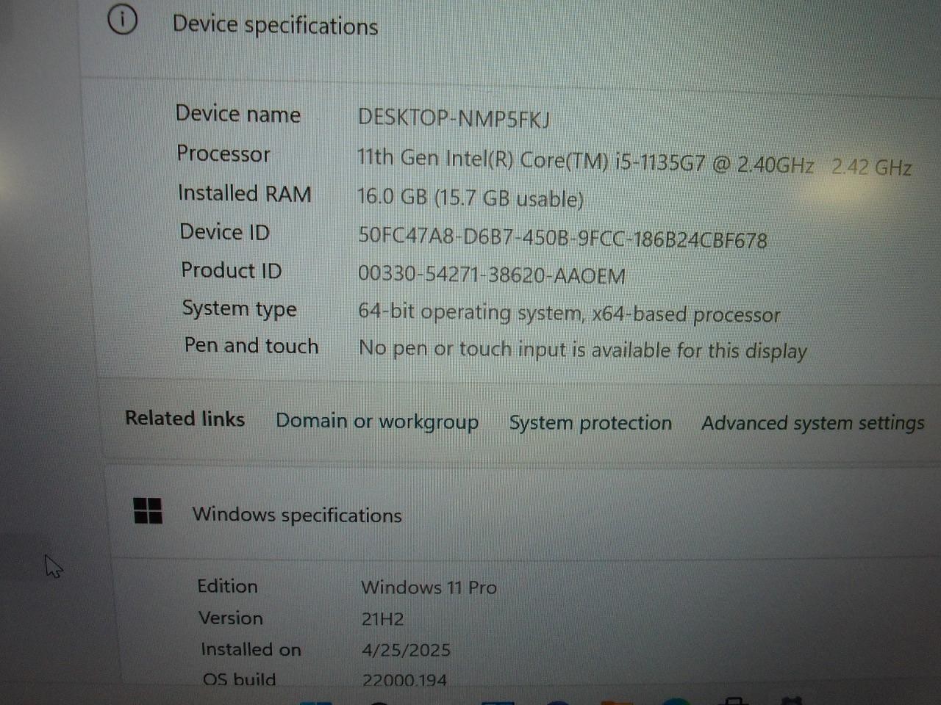Click the 'Device ID' label
The height and width of the screenshot is (705, 941).
pos(225,232)
